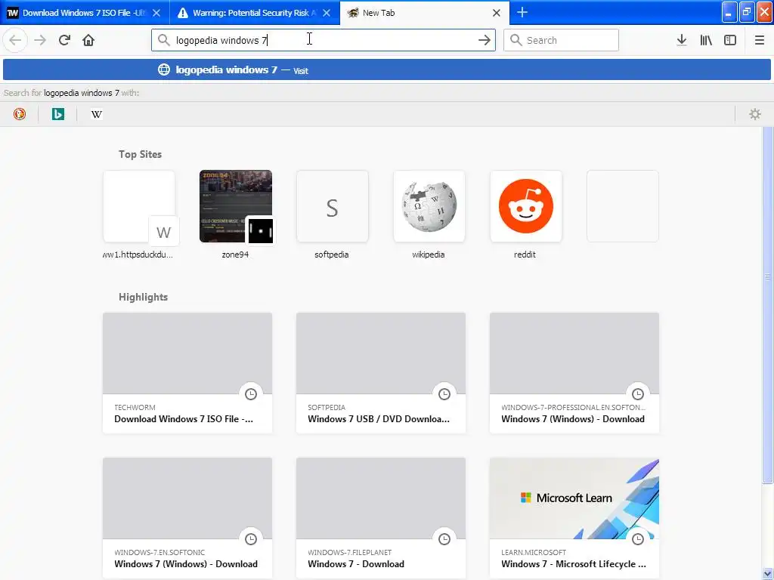The height and width of the screenshot is (580, 774).
Task: Click the address bar with logopedia text
Action: coord(324,40)
